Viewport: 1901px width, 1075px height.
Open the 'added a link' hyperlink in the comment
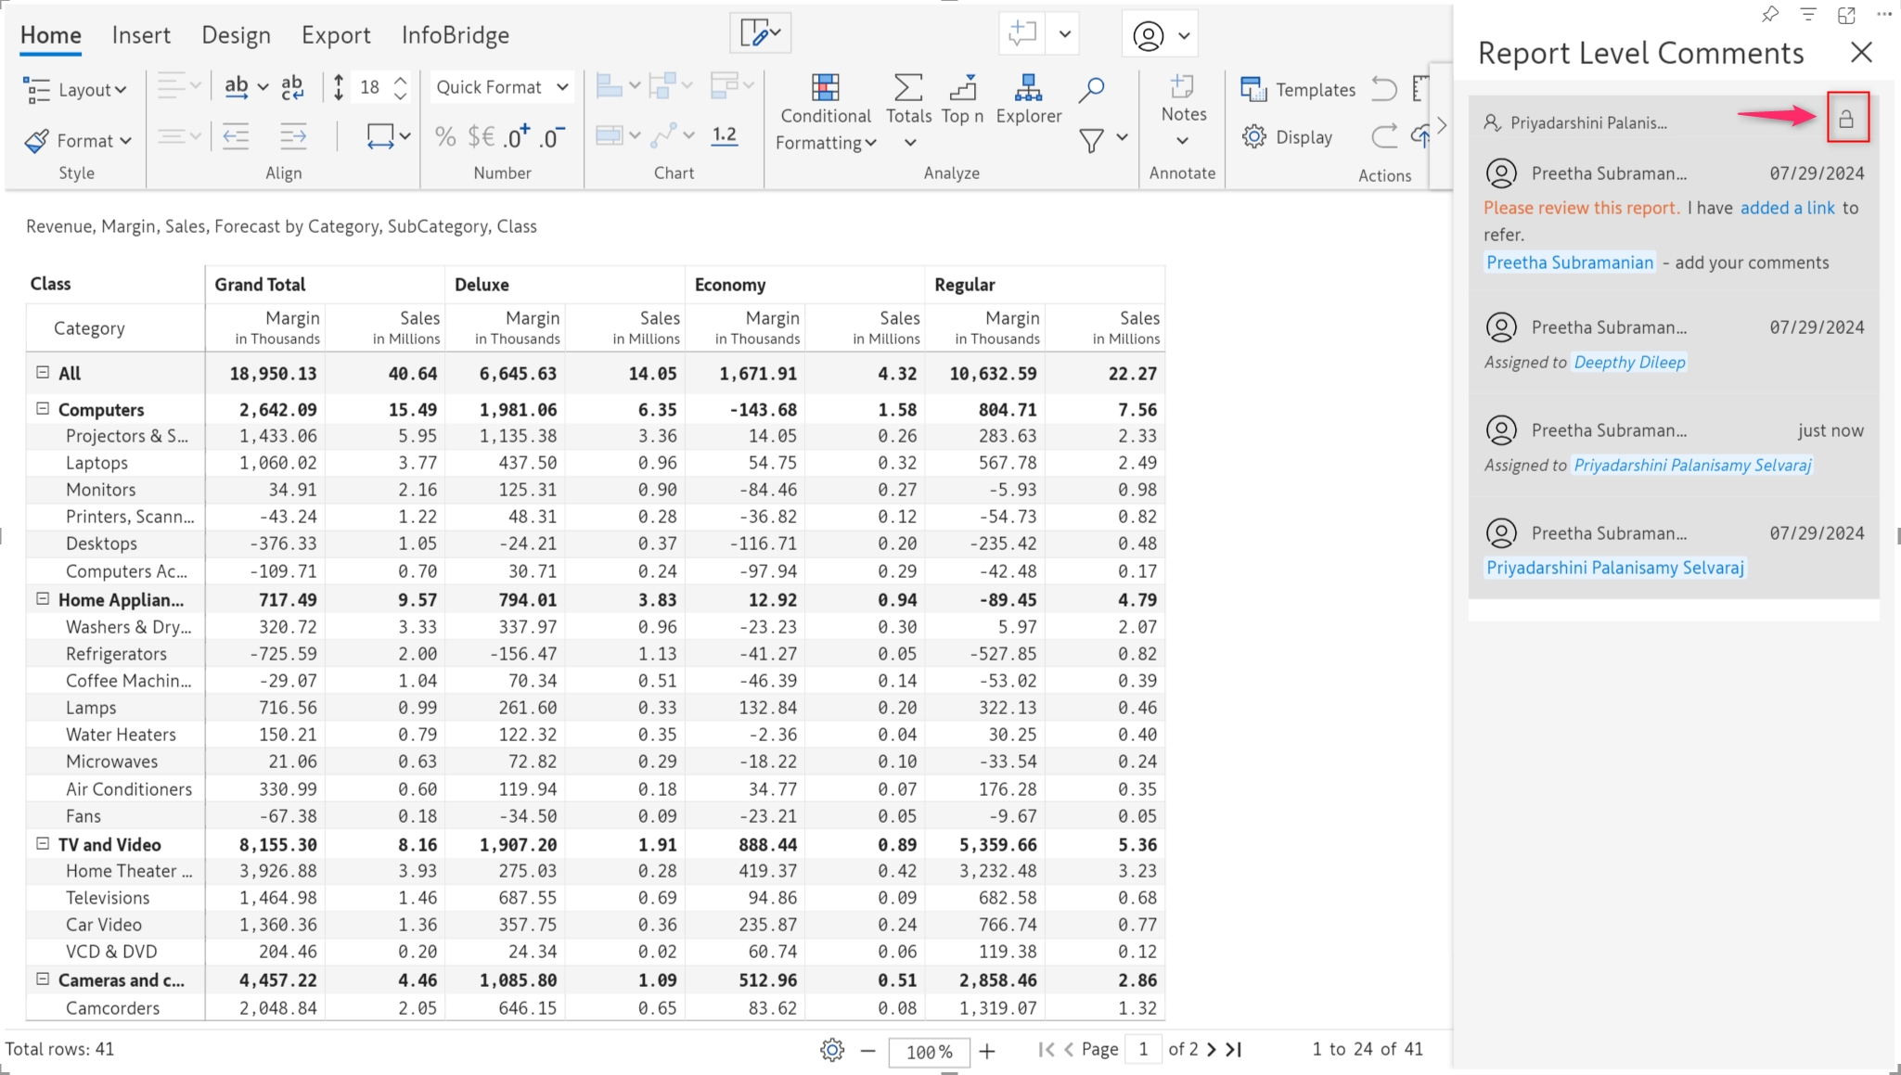(x=1787, y=208)
